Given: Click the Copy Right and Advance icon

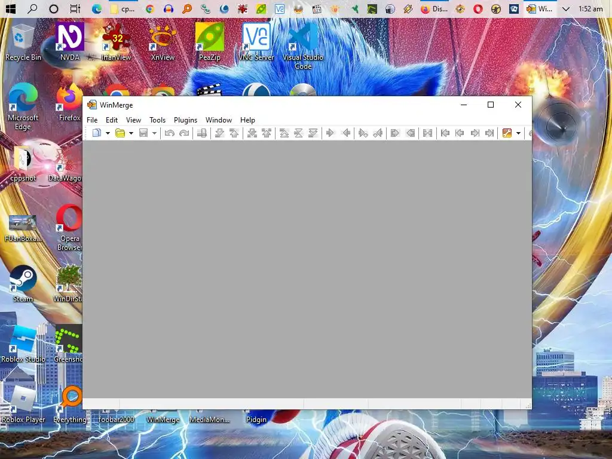Looking at the screenshot, I should coord(363,133).
